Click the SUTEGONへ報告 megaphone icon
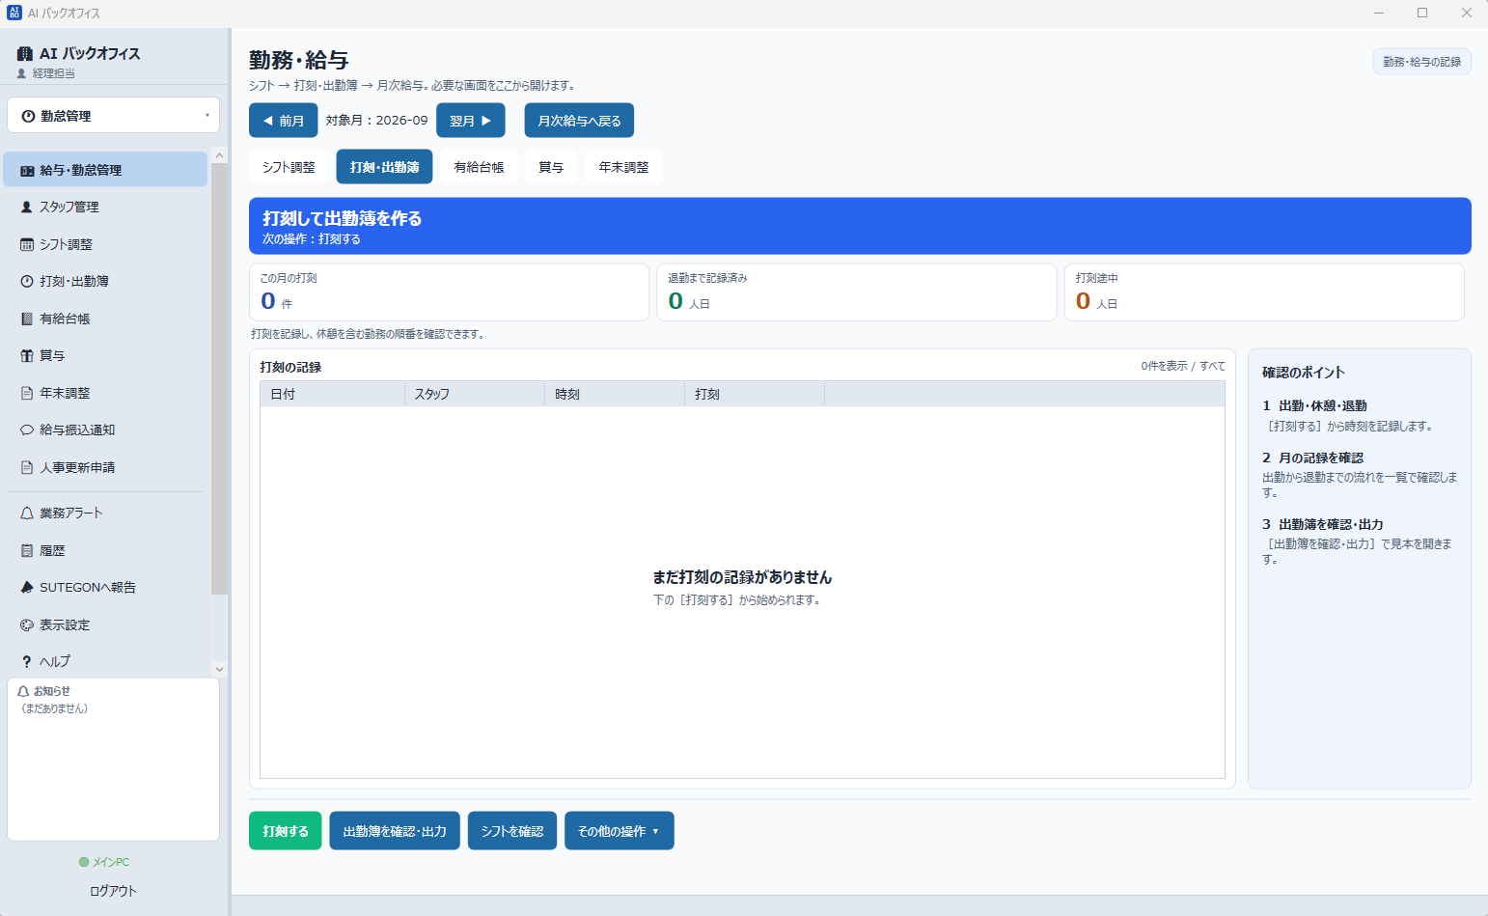 (27, 588)
